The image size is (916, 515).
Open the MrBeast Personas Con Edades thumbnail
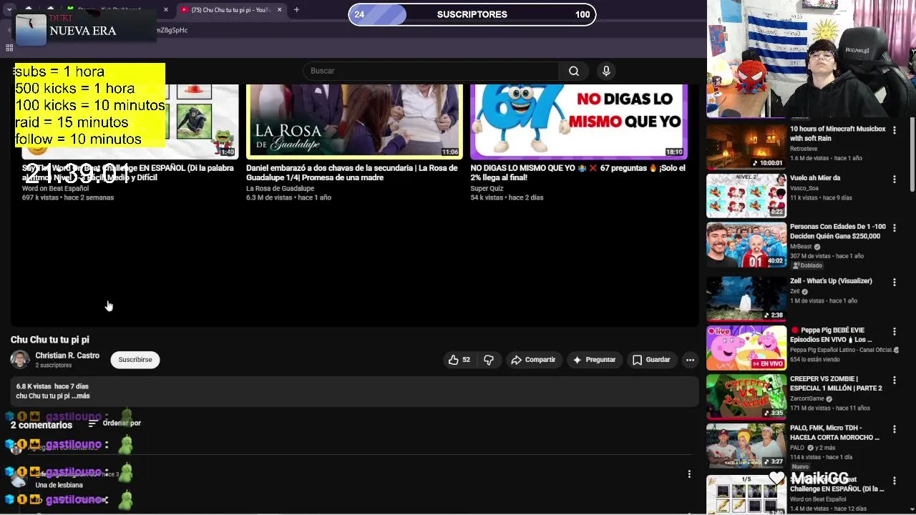tap(746, 245)
